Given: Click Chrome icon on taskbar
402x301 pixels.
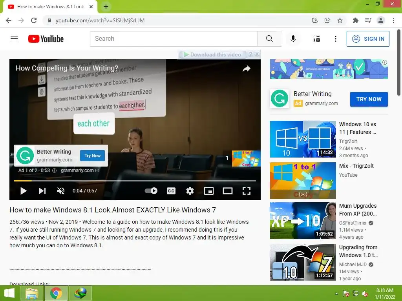Looking at the screenshot, I should coord(56,293).
